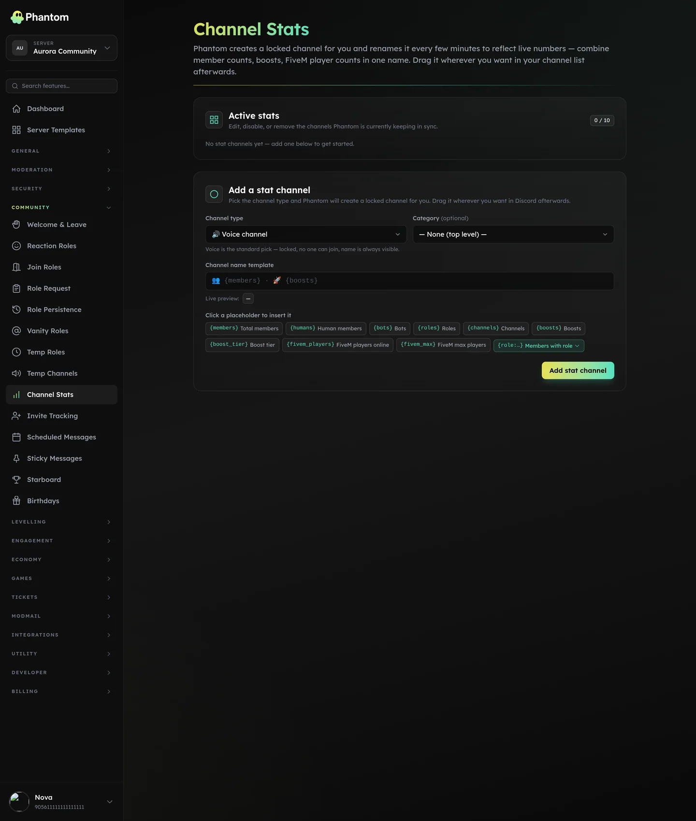Insert the {bots} Bots placeholder

390,328
